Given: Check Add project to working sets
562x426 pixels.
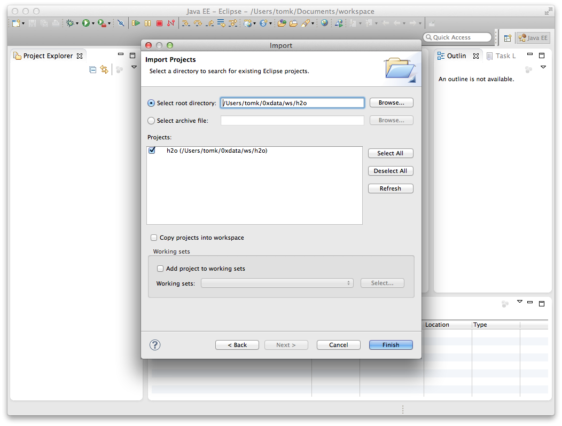Looking at the screenshot, I should pos(160,269).
